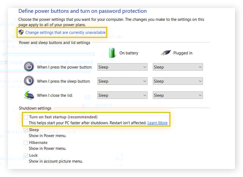Screen dimensions: 243x177
Task: Open power button on battery dropdown
Action: 122,67
